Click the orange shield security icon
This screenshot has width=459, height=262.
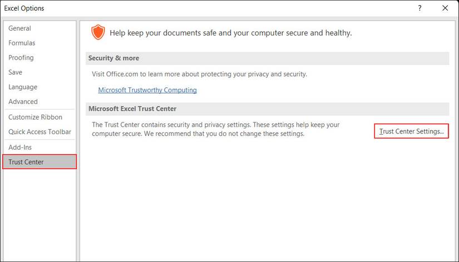[98, 33]
